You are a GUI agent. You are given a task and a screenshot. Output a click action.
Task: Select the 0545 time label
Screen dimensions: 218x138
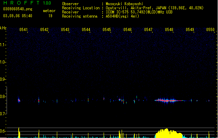pyautogui.click(x=107, y=30)
